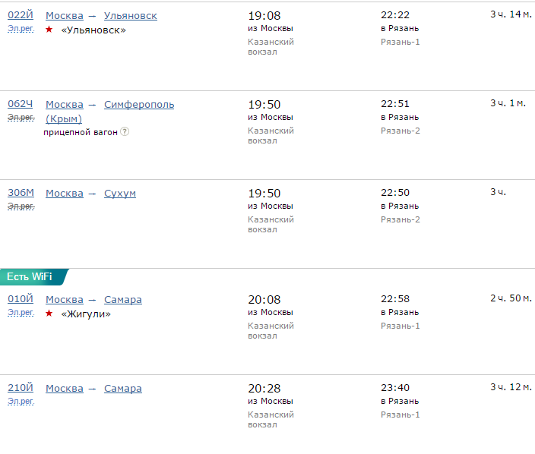
Task: Open train number 210Й details
Action: tap(21, 388)
